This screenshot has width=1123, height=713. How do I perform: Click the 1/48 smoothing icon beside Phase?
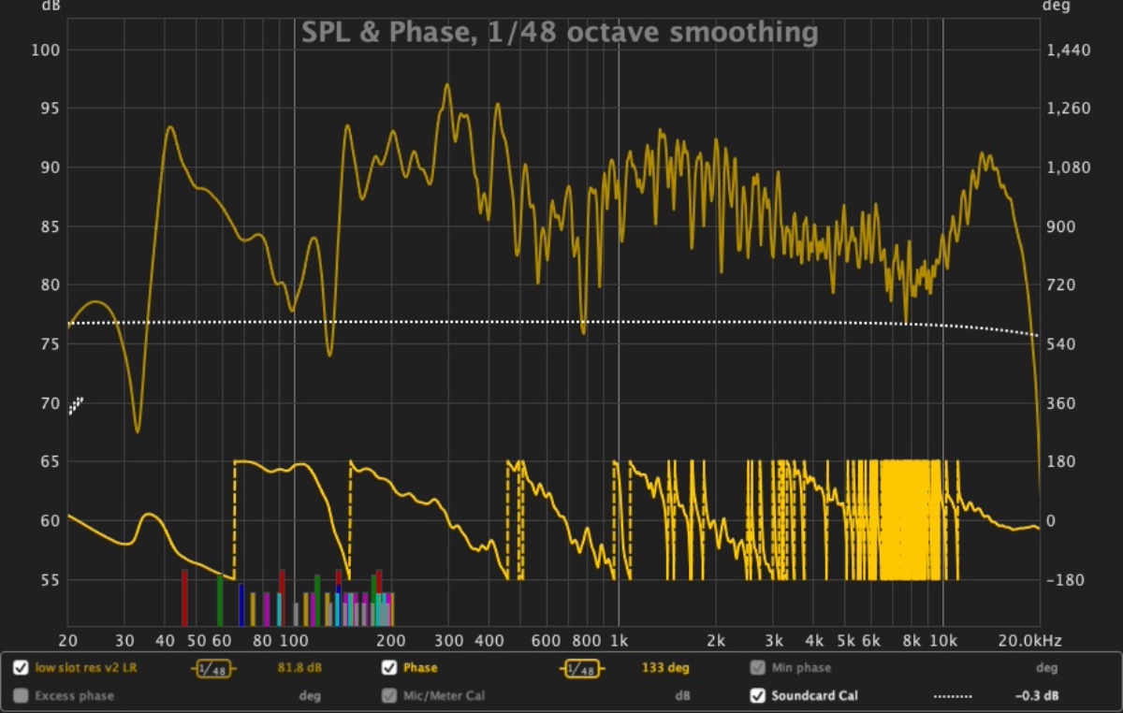click(x=581, y=668)
